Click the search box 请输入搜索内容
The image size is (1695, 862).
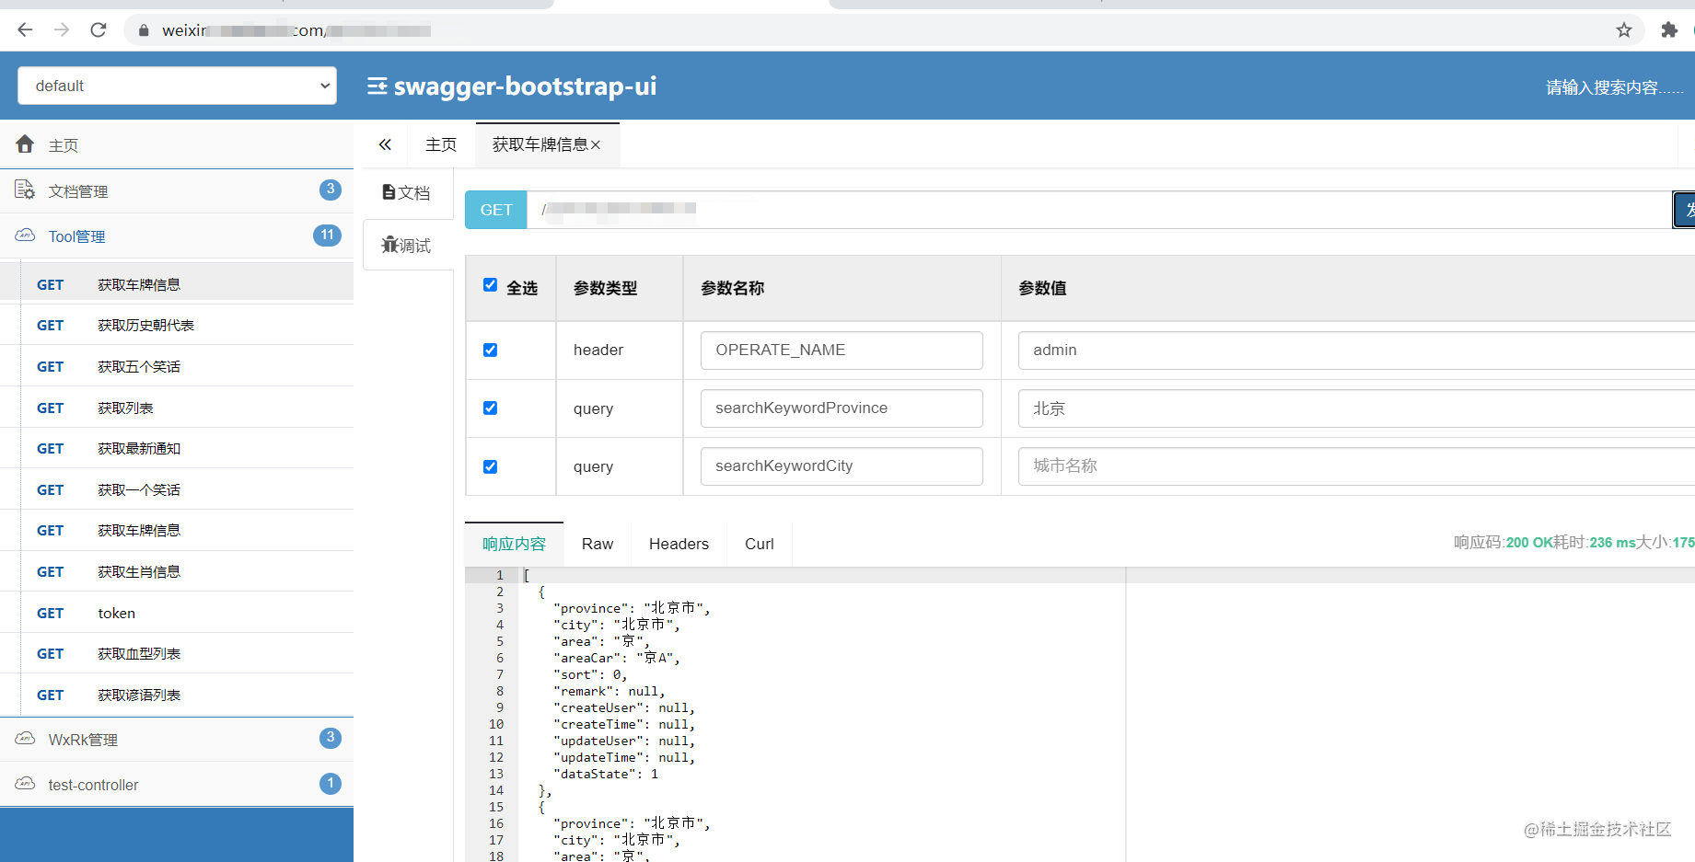[x=1614, y=87]
